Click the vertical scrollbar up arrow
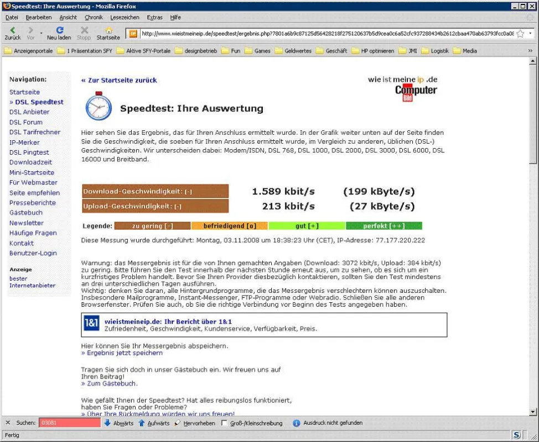The width and height of the screenshot is (539, 442). [533, 61]
